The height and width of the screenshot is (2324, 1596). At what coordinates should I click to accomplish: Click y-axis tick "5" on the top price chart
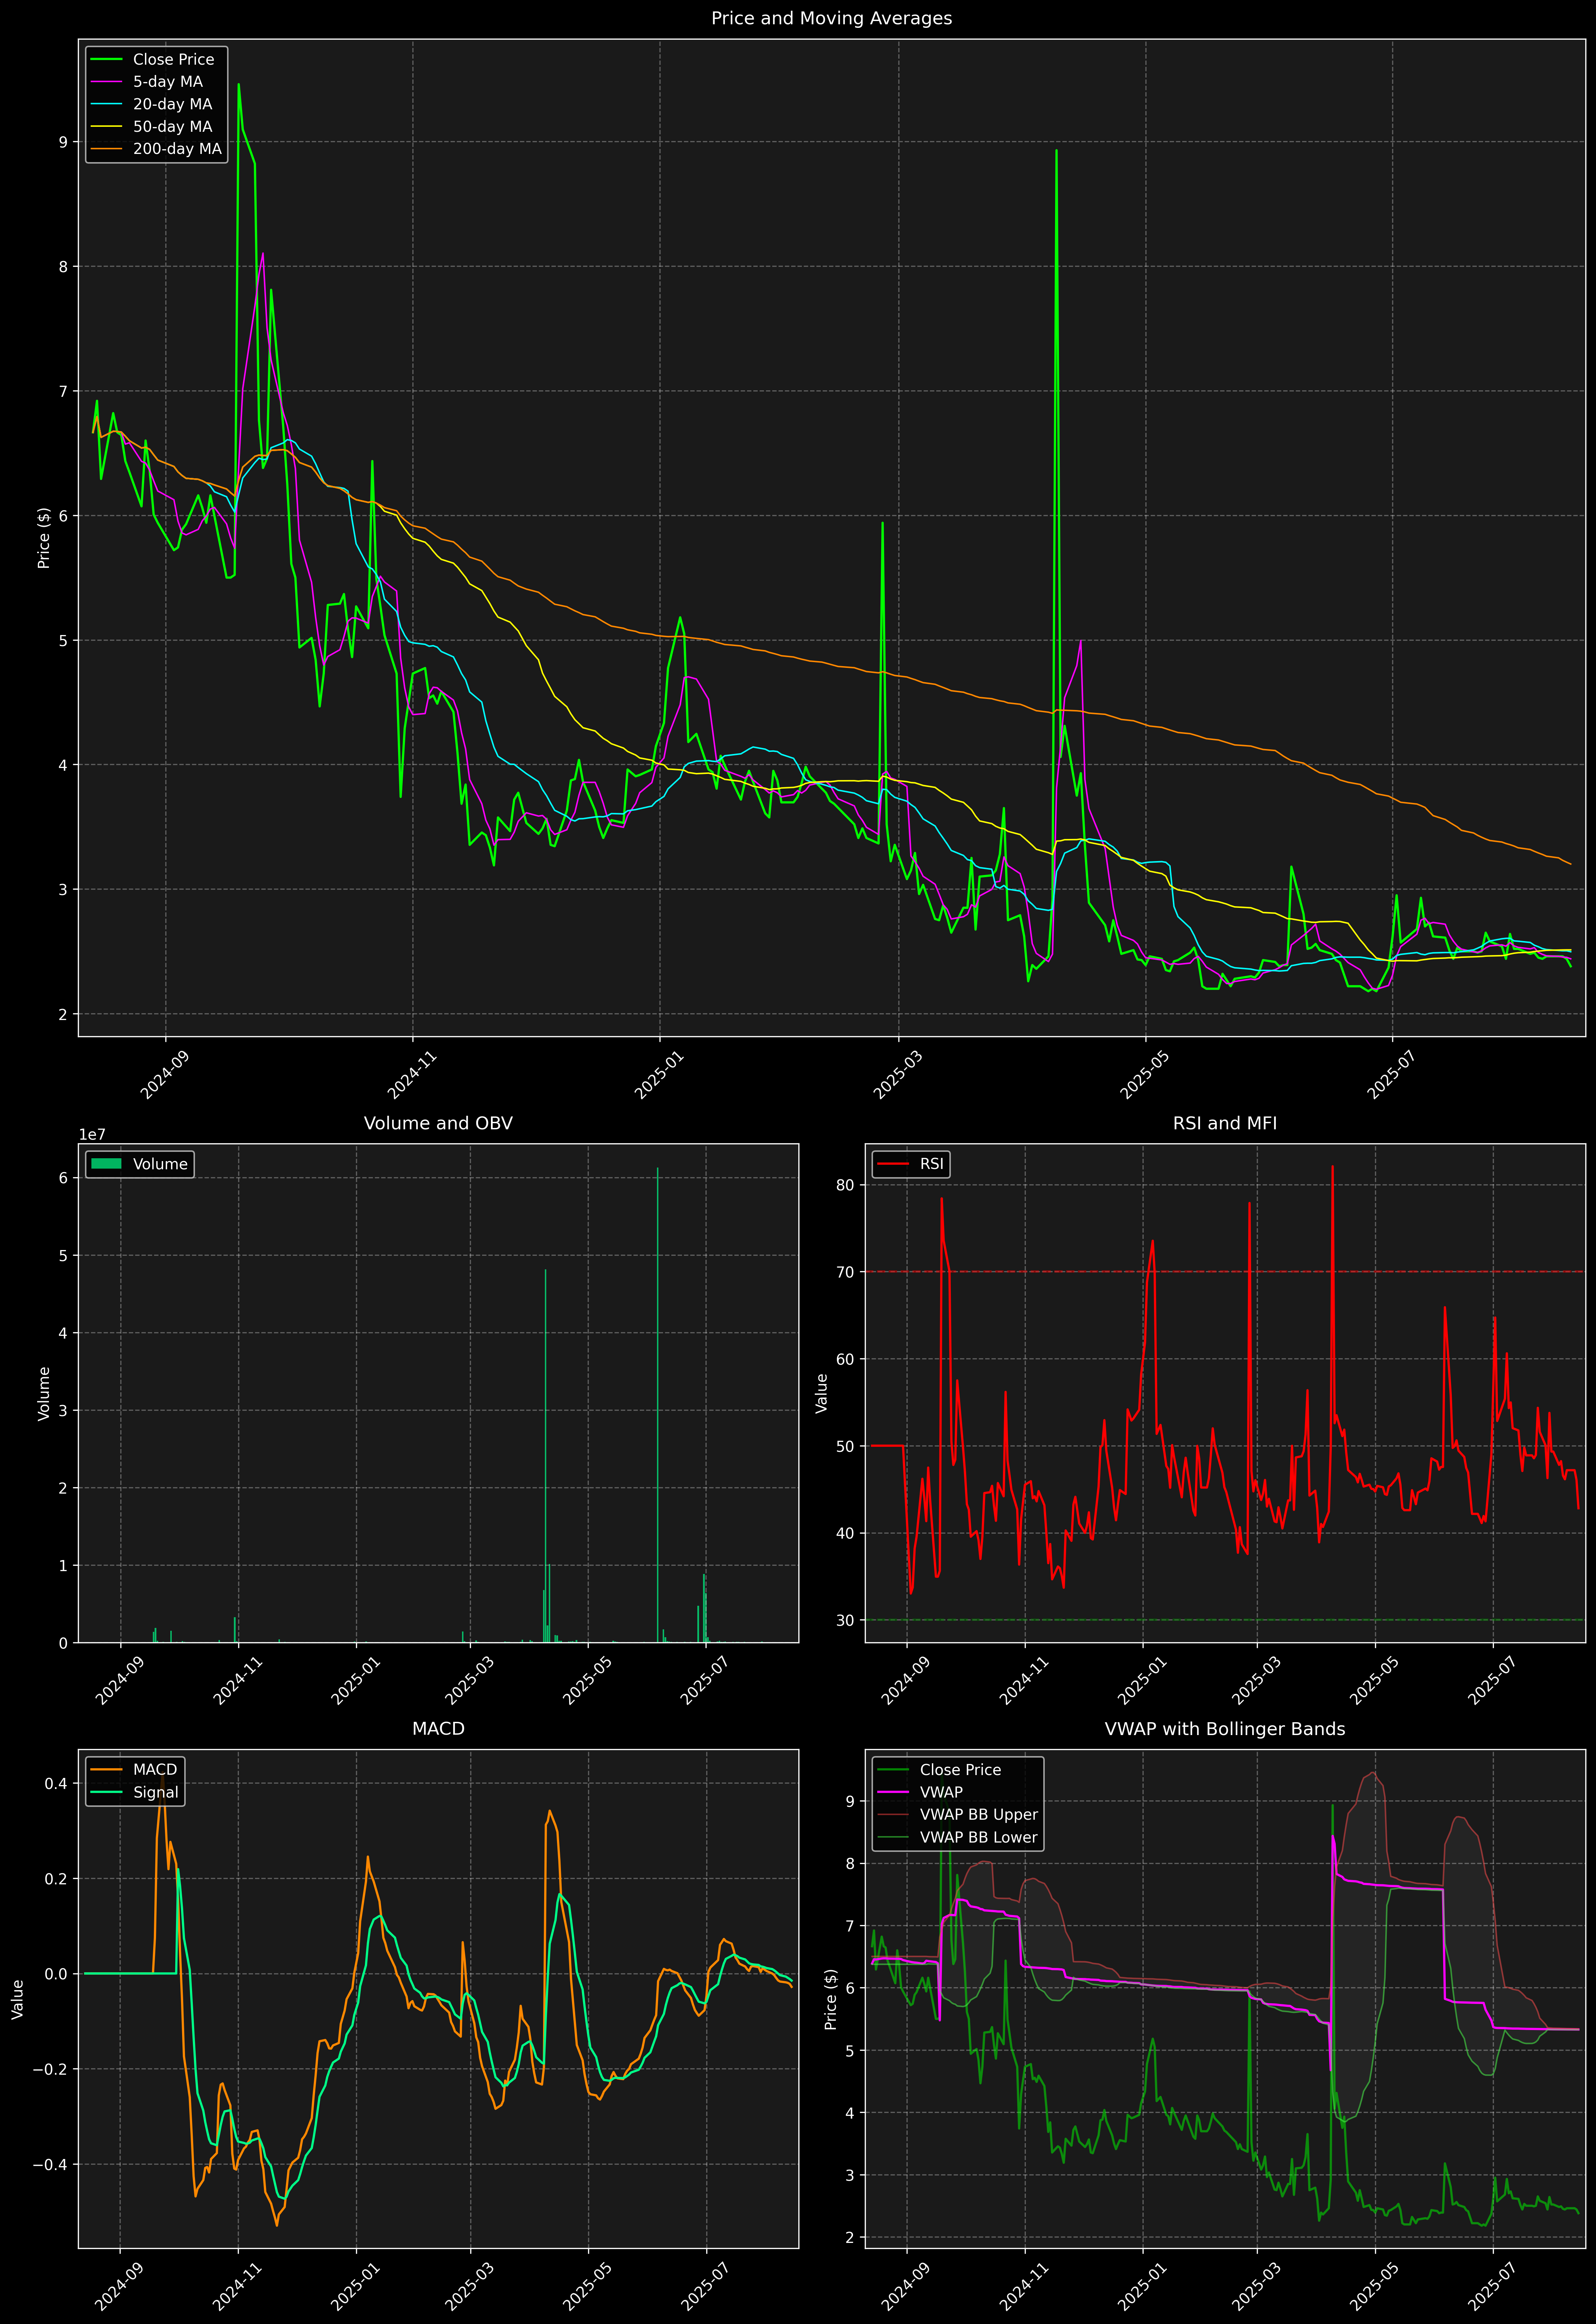coord(63,640)
